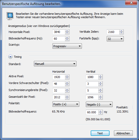Click the Abbrechen button

pos(123,133)
